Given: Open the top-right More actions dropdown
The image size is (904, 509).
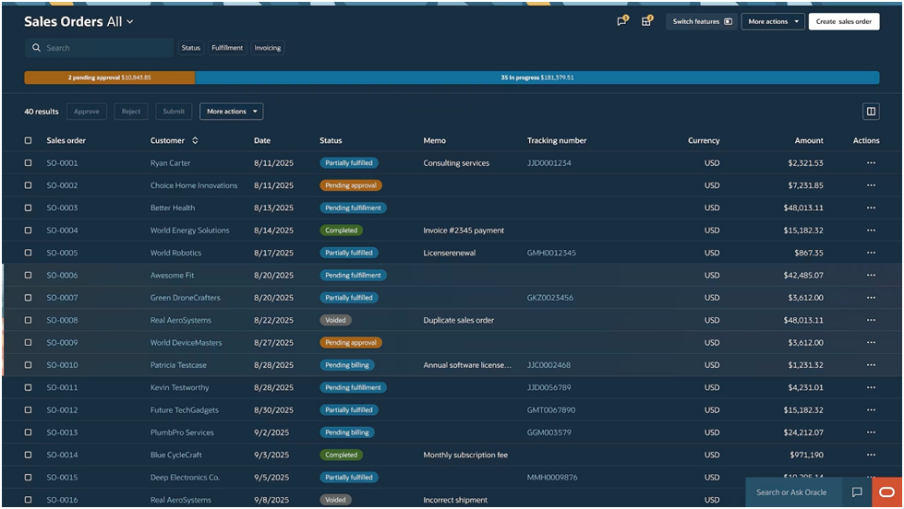Looking at the screenshot, I should coord(774,21).
